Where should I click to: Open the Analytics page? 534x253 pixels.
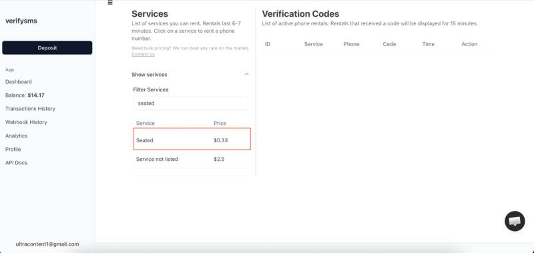click(16, 136)
